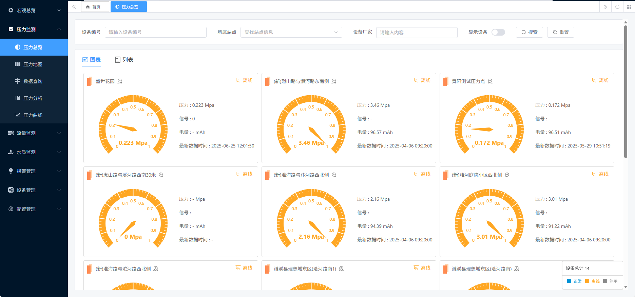Image resolution: width=635 pixels, height=297 pixels.
Task: Click the 重置 reset button
Action: [560, 32]
